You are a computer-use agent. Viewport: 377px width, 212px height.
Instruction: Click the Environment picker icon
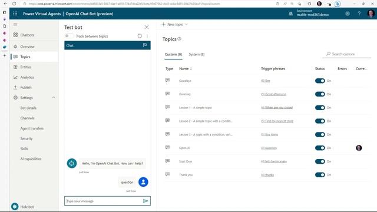tap(290, 14)
